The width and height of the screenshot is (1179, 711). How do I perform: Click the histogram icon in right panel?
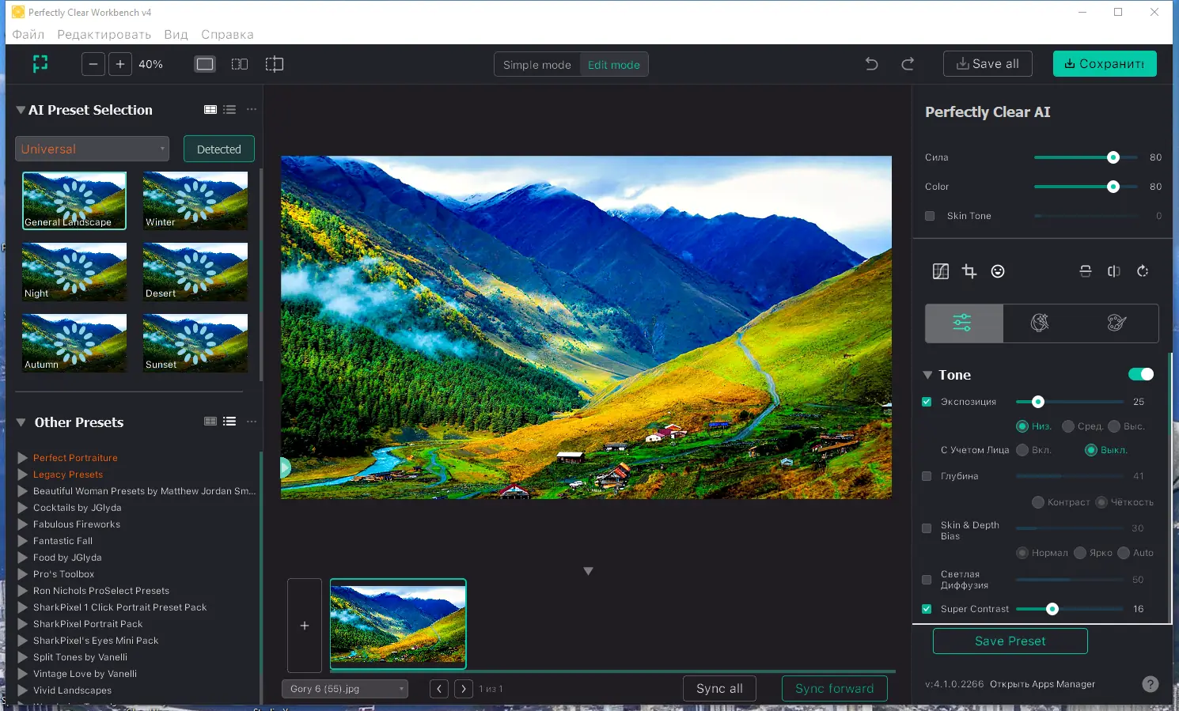(940, 271)
